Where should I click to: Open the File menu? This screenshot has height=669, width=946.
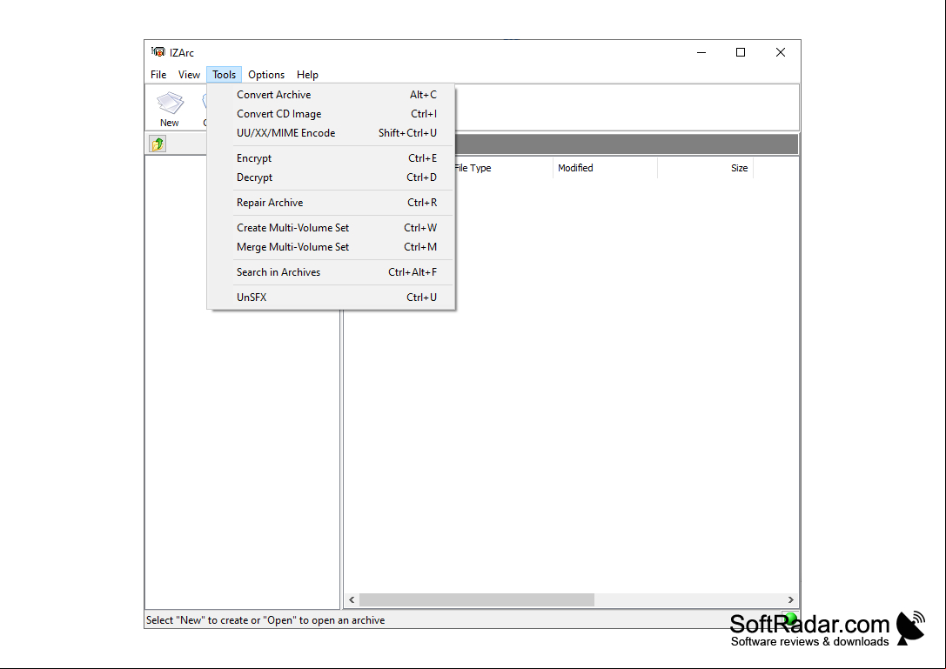pos(158,75)
